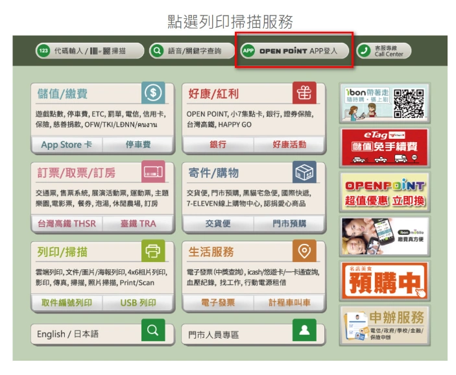456x375 pixels.
Task: Click the package box icon on 寄件/購物
Action: pos(304,172)
